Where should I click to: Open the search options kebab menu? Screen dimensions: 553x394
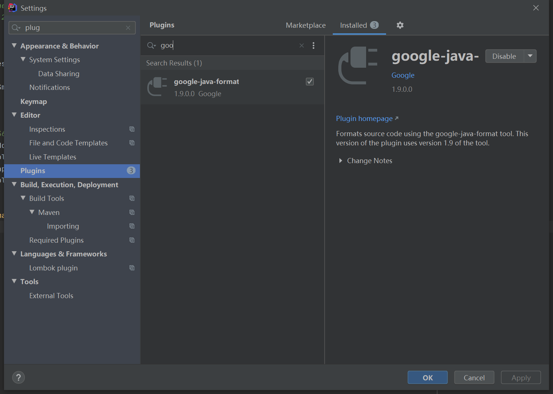pos(314,45)
